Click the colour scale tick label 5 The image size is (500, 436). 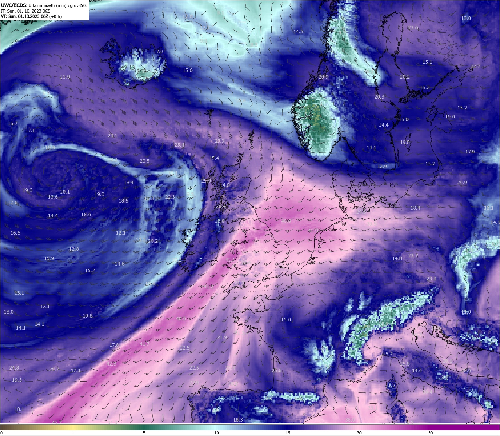144,433
